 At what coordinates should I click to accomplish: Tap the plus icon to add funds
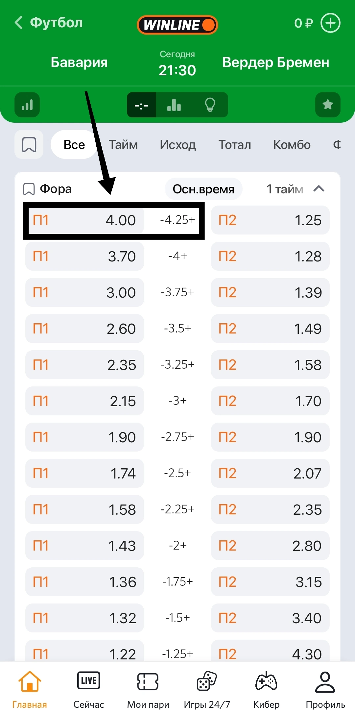pos(330,23)
